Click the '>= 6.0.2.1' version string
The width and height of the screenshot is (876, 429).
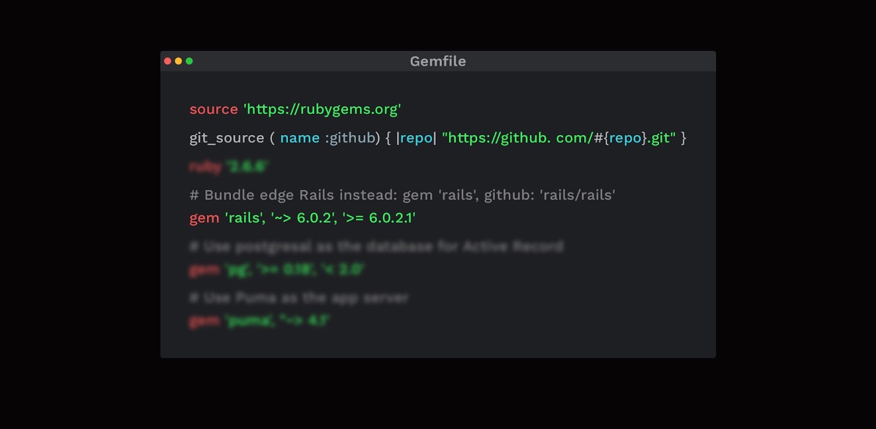pyautogui.click(x=379, y=218)
